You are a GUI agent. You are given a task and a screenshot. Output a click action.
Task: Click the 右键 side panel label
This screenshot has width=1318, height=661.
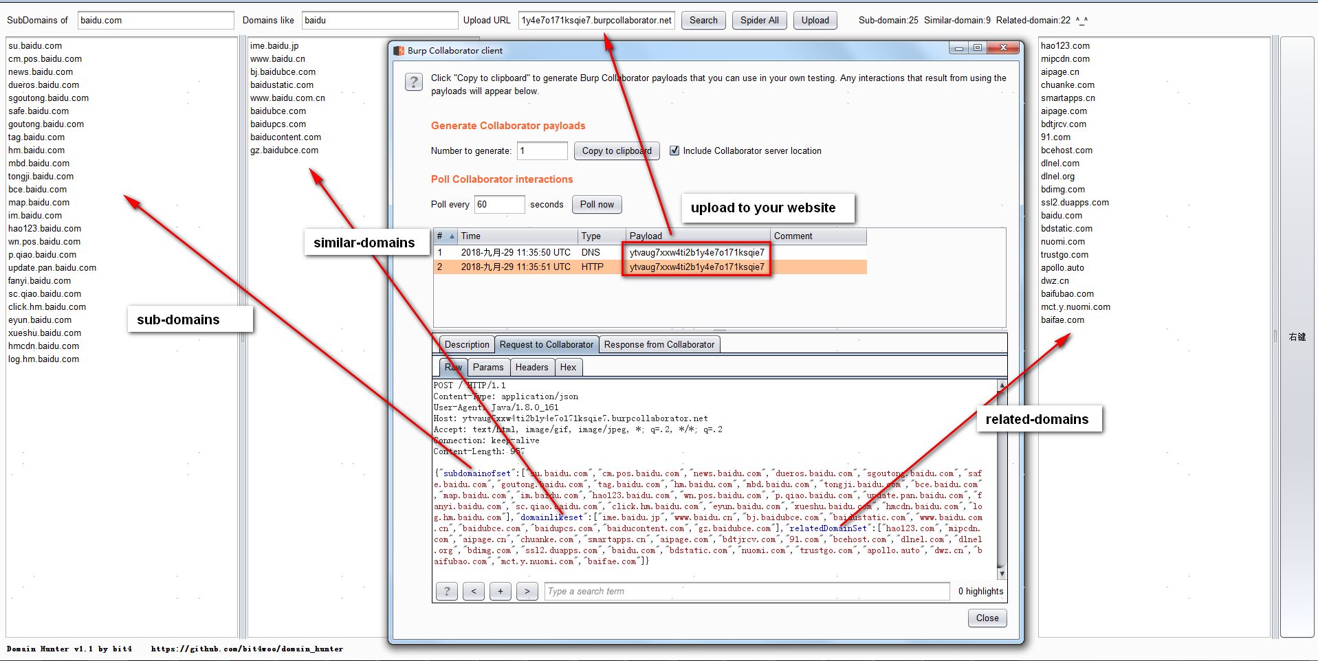point(1297,337)
